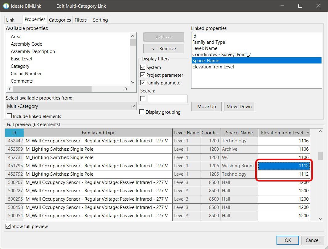
Task: Click the Move Down button
Action: (239, 107)
